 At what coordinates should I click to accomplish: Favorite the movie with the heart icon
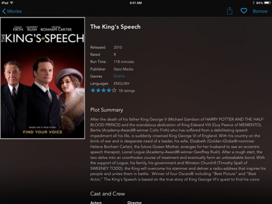tap(244, 11)
